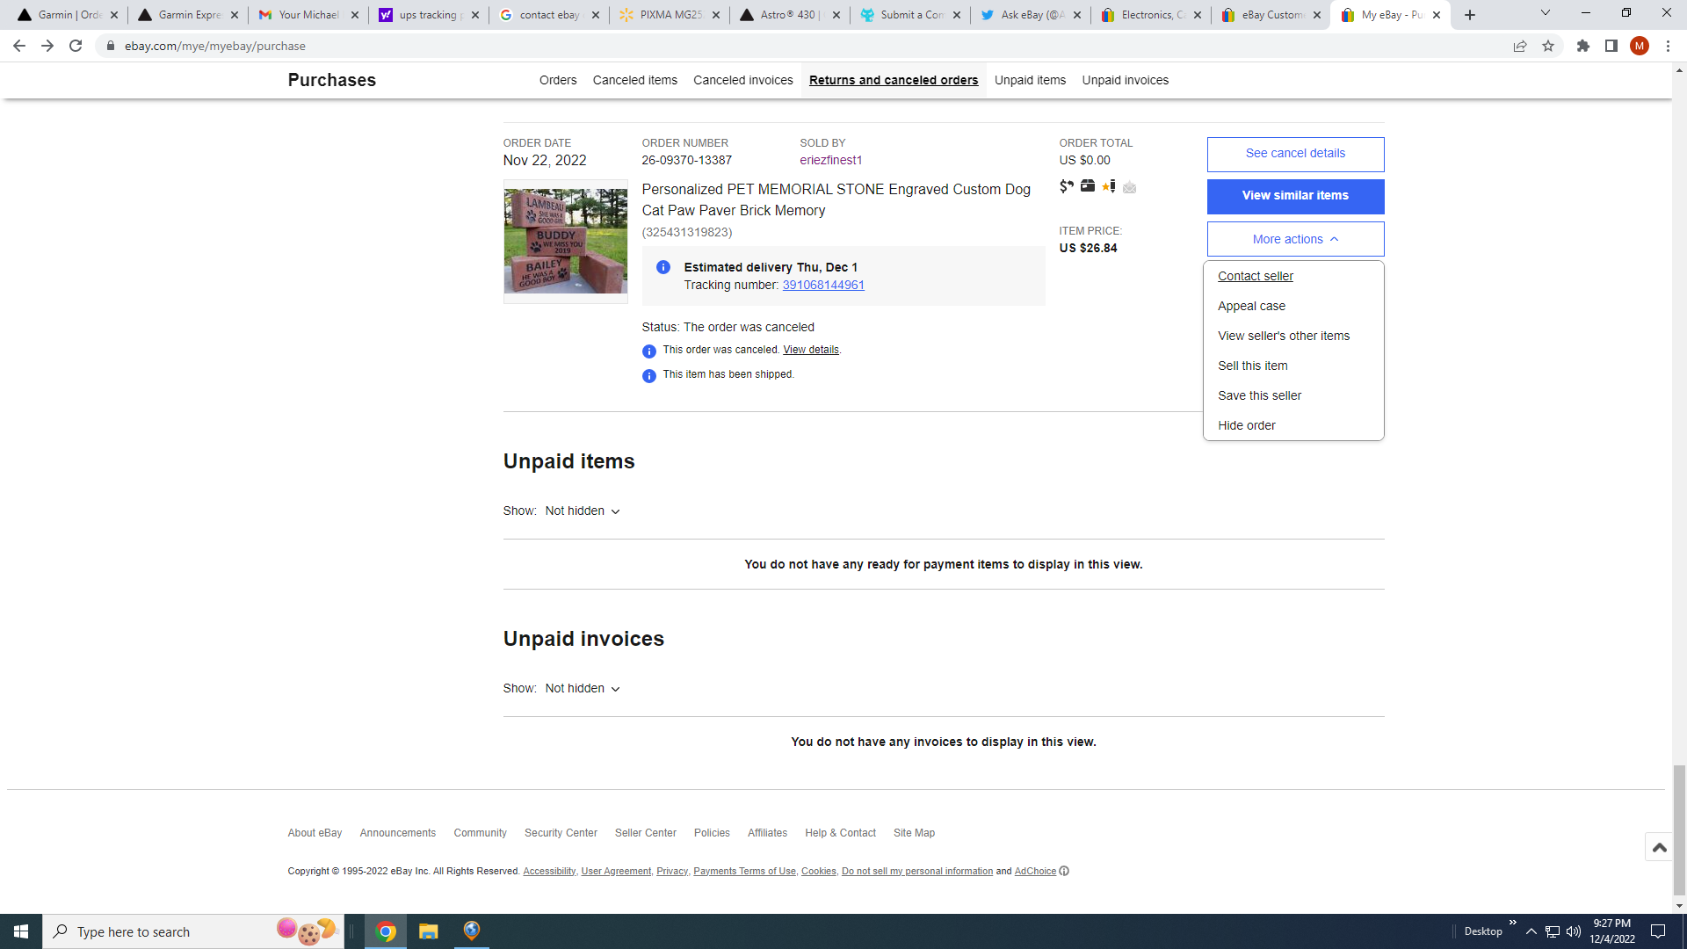
Task: Click the leave feedback star-and-pencil icon
Action: tap(1110, 186)
